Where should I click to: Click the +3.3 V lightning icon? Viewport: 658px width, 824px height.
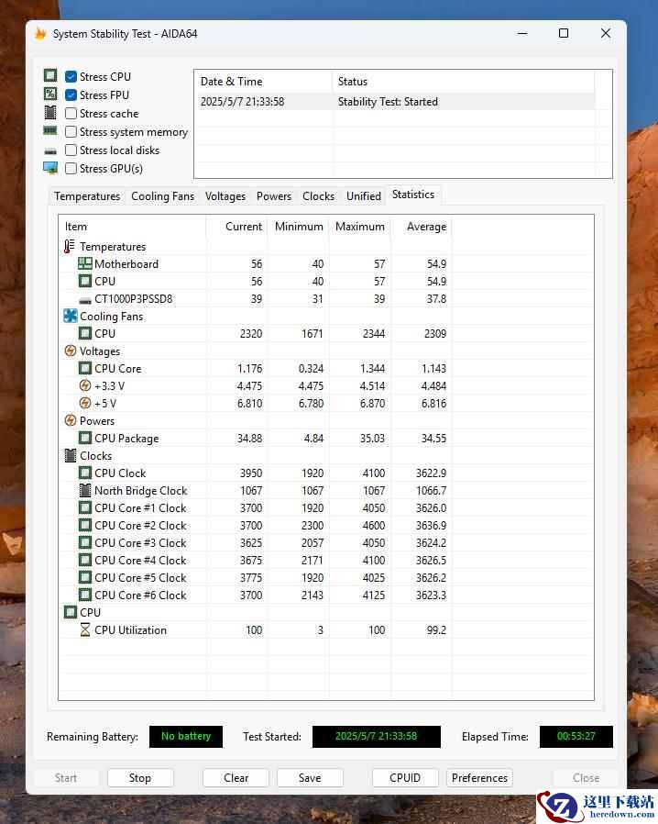tap(85, 385)
